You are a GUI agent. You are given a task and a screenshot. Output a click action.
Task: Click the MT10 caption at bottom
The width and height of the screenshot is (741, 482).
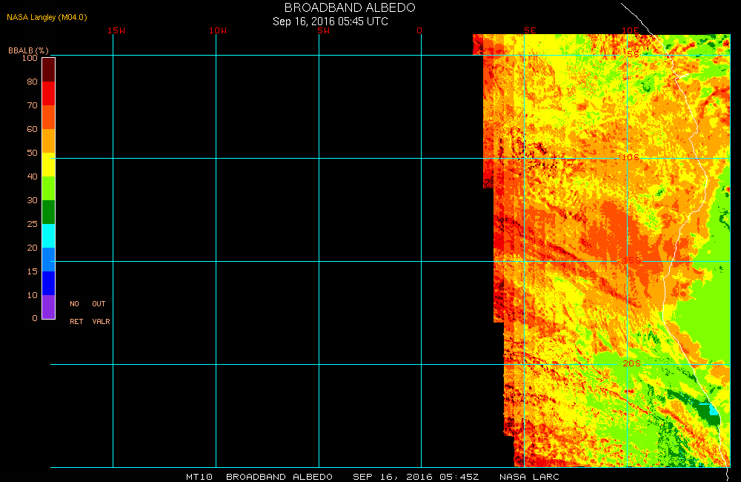pyautogui.click(x=199, y=476)
